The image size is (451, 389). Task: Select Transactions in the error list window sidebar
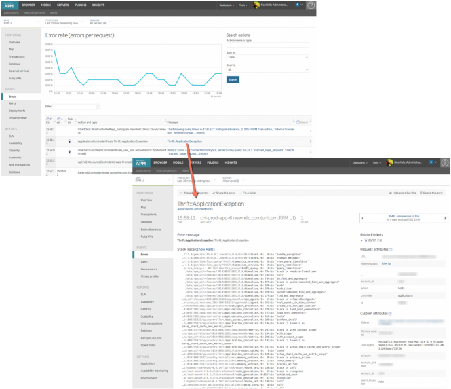point(16,56)
